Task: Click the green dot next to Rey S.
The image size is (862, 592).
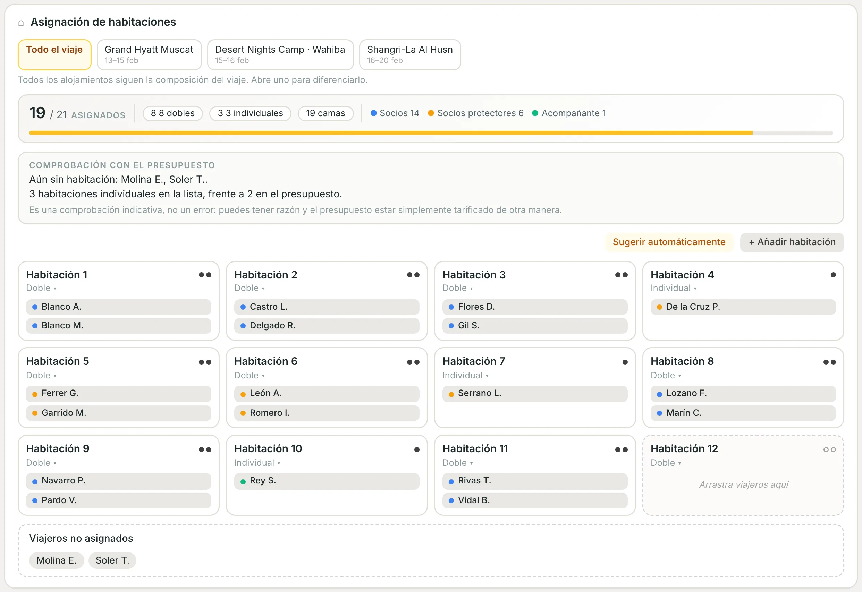Action: pos(243,481)
